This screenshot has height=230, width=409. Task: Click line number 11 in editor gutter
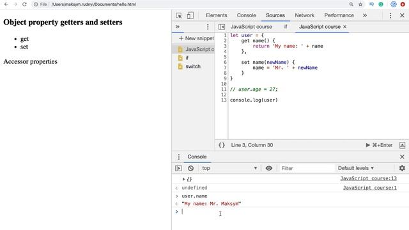(x=224, y=89)
